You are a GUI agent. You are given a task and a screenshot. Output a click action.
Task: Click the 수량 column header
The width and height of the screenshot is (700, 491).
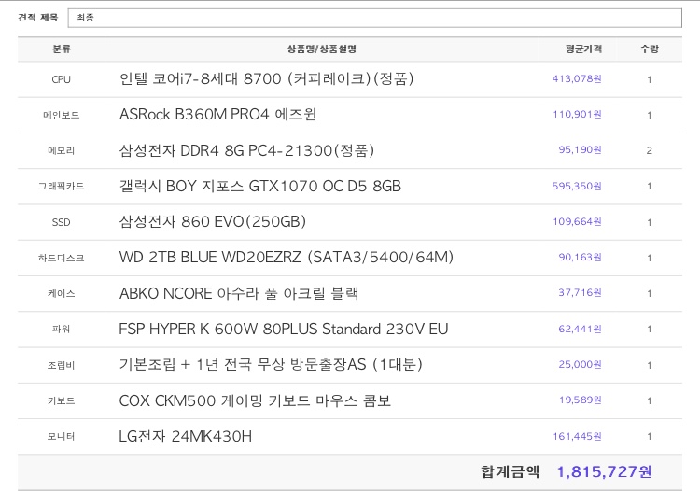point(650,49)
